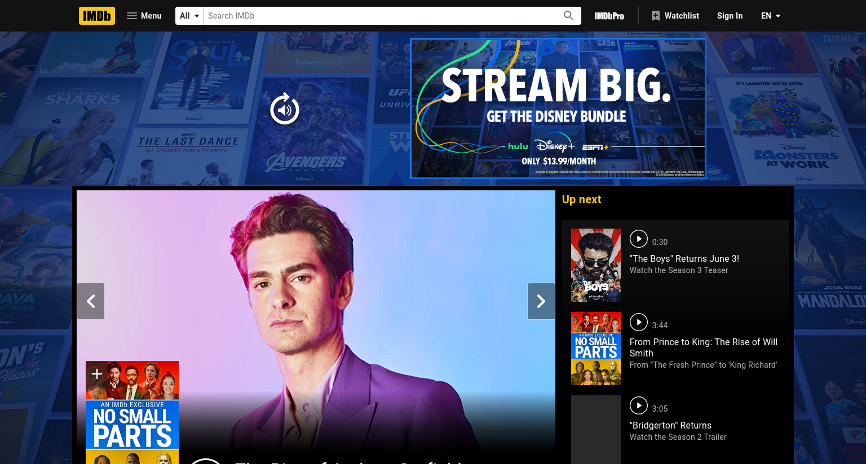Screen dimensions: 866x464
Task: Open the IMDb home logo
Action: (97, 16)
